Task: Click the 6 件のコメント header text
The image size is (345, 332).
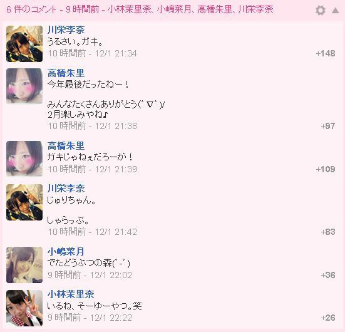Action: click(31, 9)
